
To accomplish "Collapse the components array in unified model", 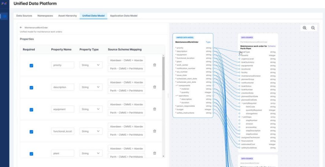I will tap(176, 86).
